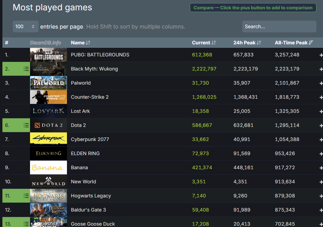Sort table by Current players column
Viewport: 323px width, 227px height.
pyautogui.click(x=204, y=43)
